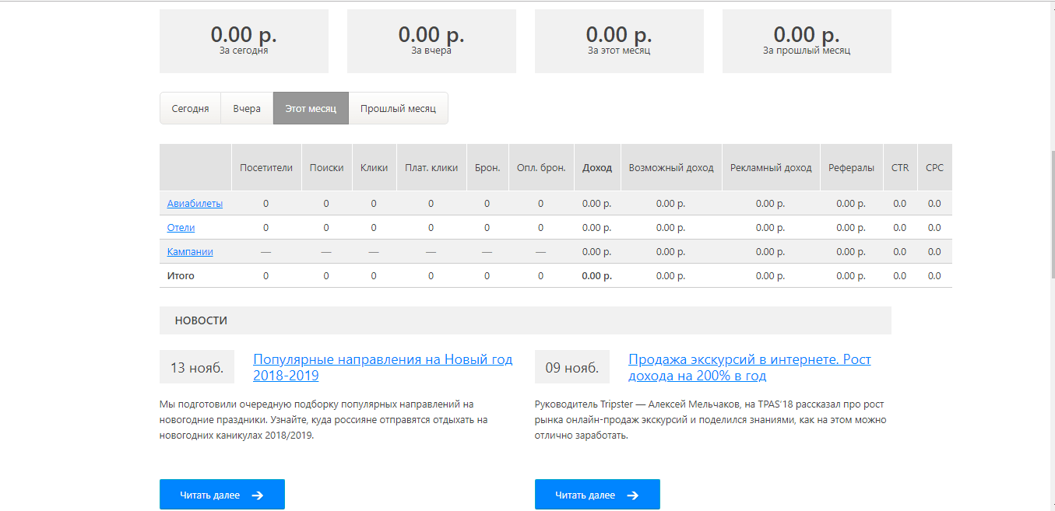Click the За прошлый месяц income card

(x=807, y=41)
